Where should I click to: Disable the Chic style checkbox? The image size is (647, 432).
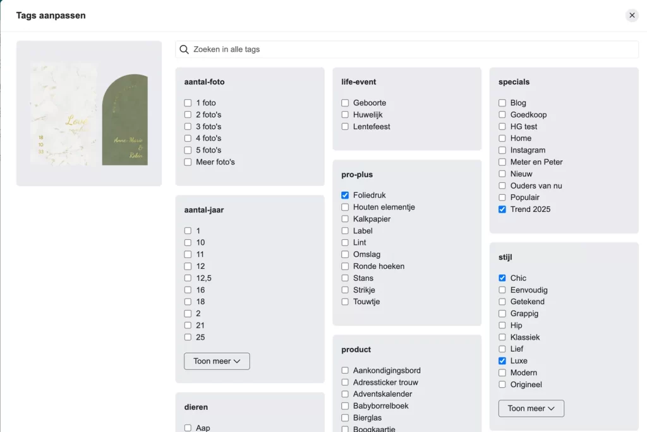501,278
